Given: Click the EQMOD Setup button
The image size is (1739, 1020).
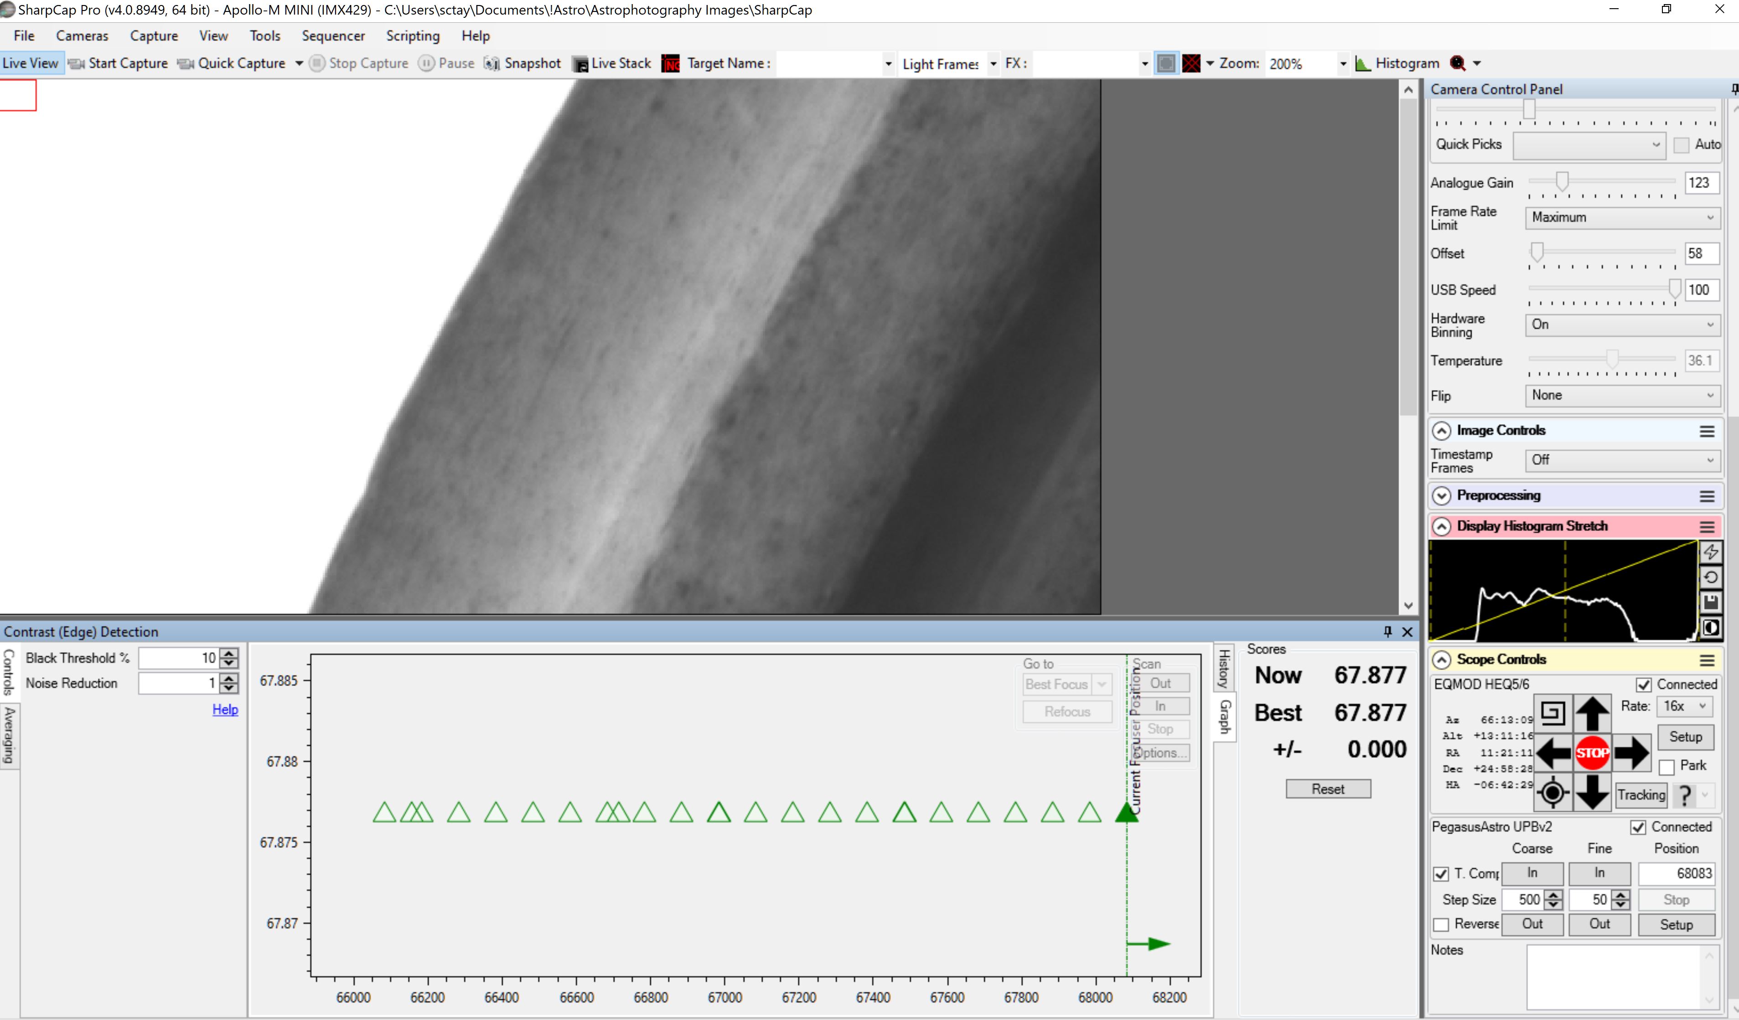Looking at the screenshot, I should (1685, 737).
